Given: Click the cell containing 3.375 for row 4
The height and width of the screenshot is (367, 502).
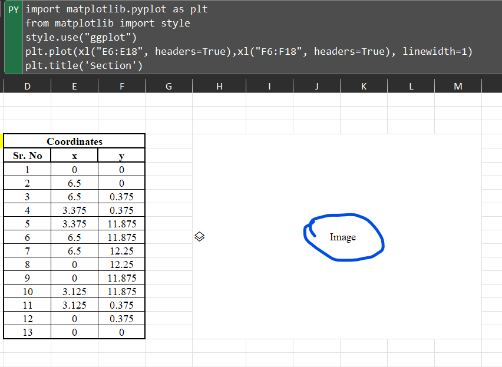Looking at the screenshot, I should tap(74, 210).
